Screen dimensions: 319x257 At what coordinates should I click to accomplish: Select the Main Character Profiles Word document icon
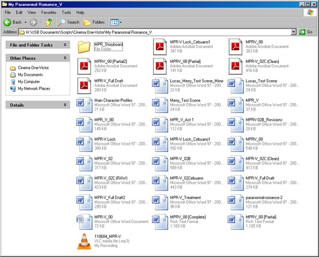point(84,105)
